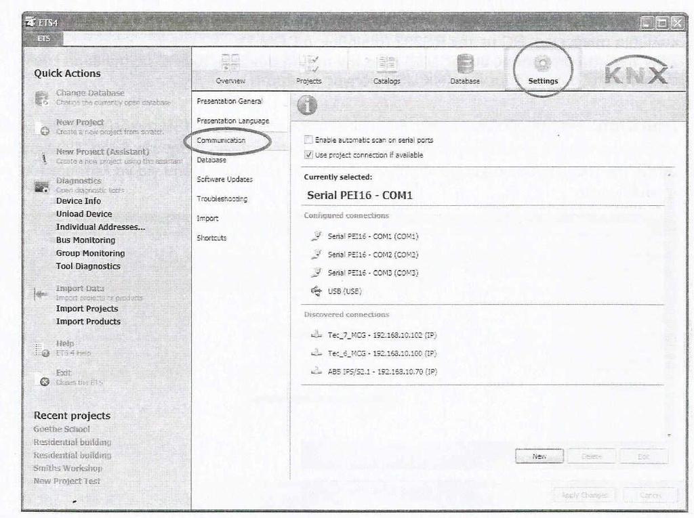Click the Apply Changes button

tap(585, 495)
